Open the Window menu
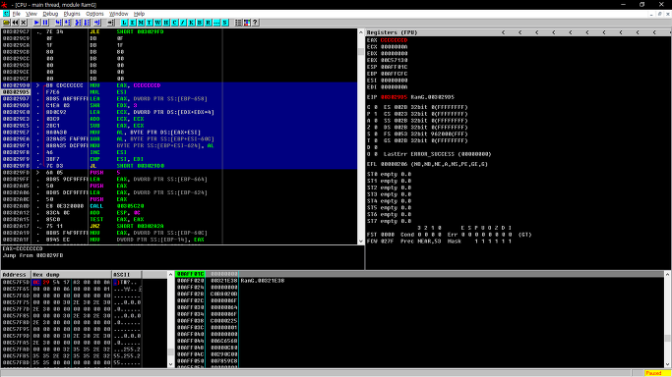The height and width of the screenshot is (377, 672). click(x=119, y=14)
